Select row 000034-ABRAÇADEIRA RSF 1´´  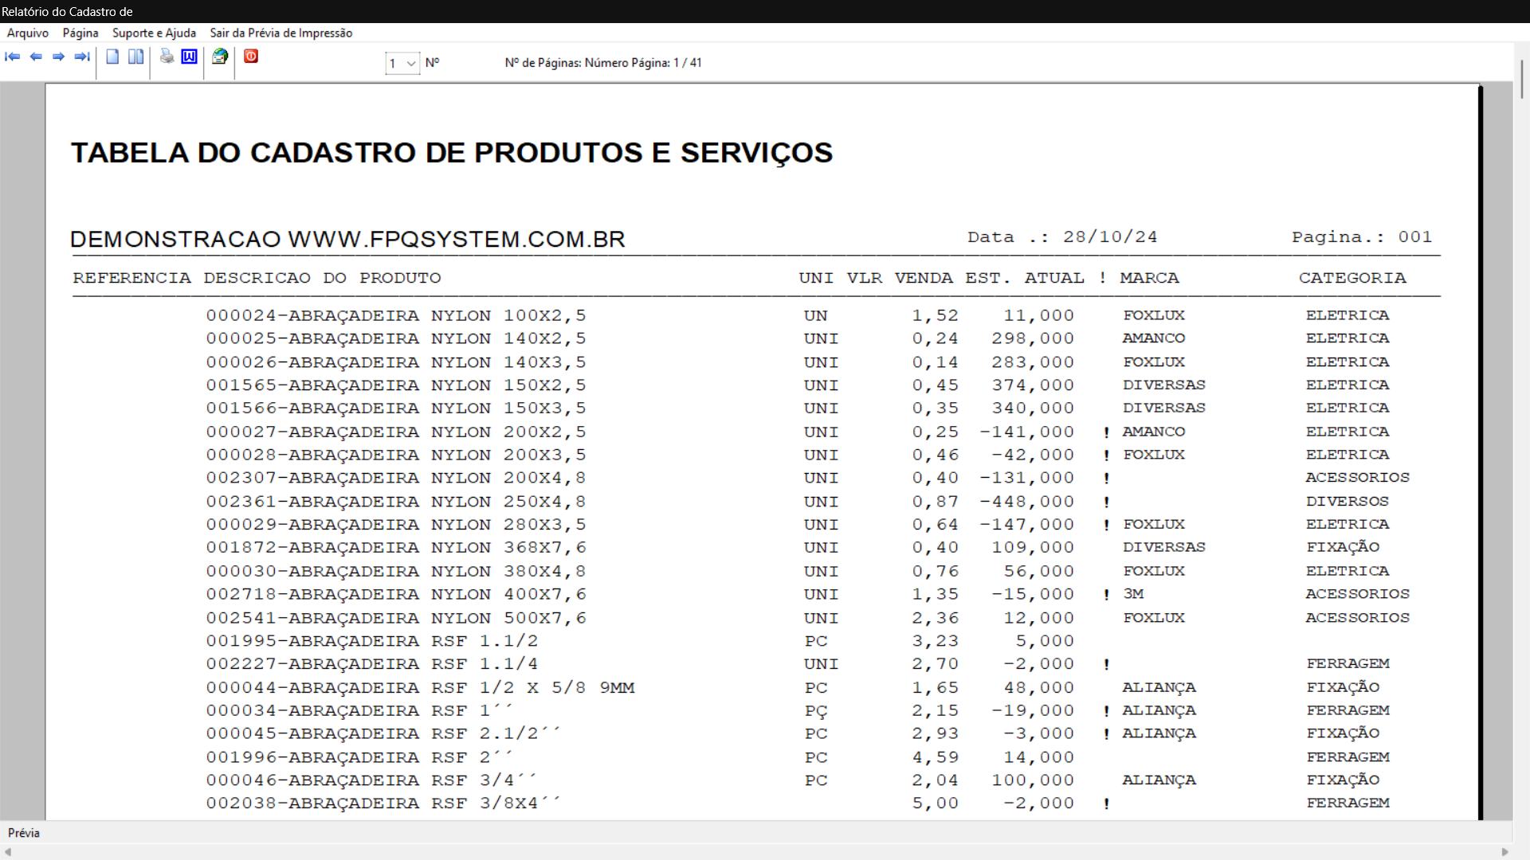coord(798,710)
